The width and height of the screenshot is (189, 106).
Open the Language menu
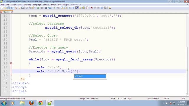37,5
